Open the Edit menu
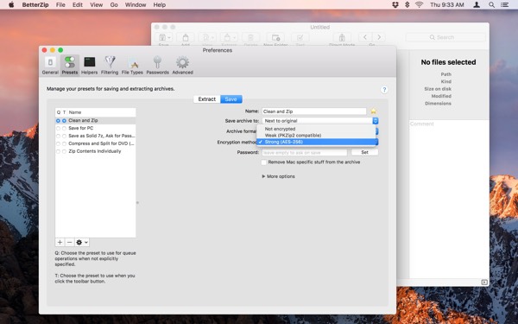 coord(78,4)
